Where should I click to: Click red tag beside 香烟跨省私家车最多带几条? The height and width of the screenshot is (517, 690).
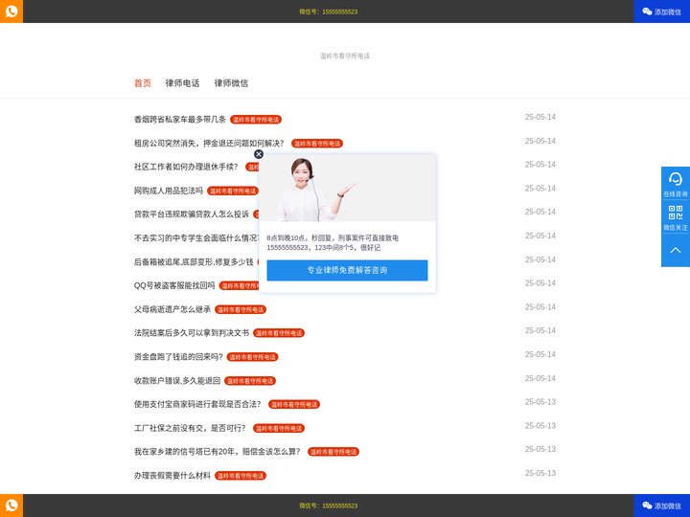[x=256, y=120]
